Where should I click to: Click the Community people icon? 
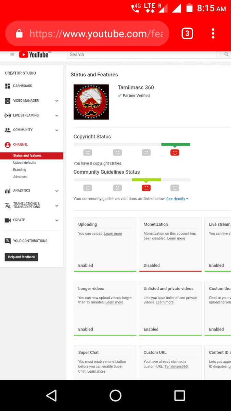[x=8, y=130]
